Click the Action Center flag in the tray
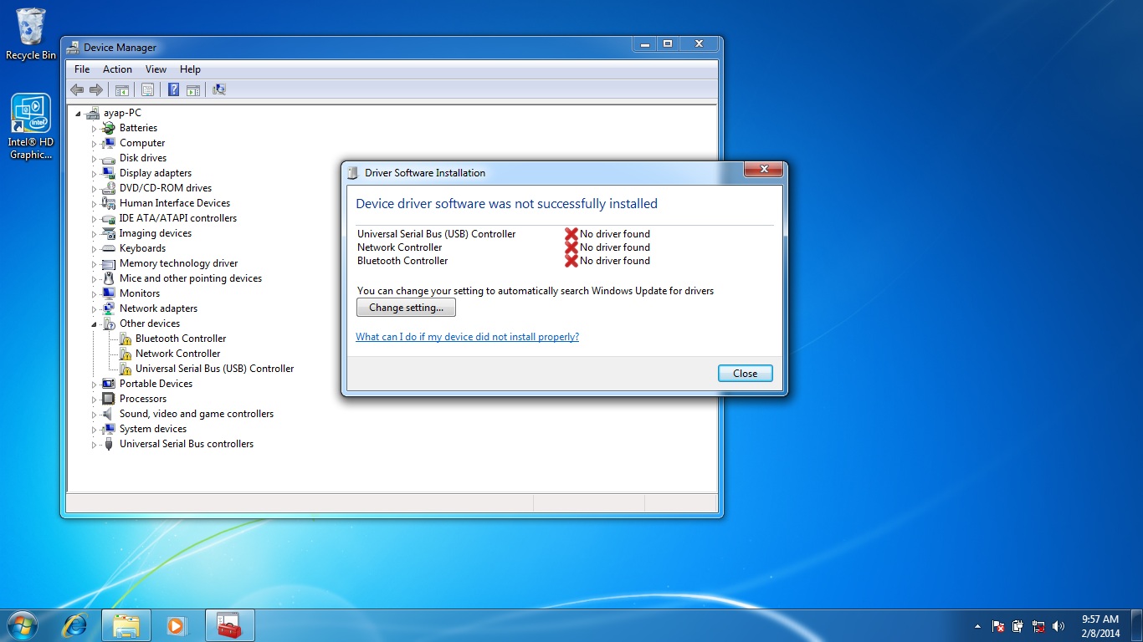This screenshot has height=642, width=1143. tap(997, 625)
